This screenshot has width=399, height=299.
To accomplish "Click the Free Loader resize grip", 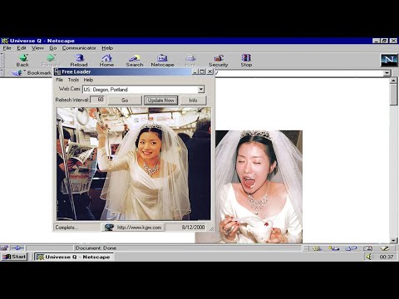I will [212, 228].
